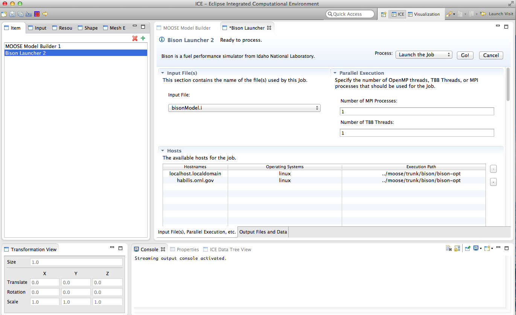Click the red-and-blue grid toolbar icon
This screenshot has width=516, height=315.
(37, 14)
